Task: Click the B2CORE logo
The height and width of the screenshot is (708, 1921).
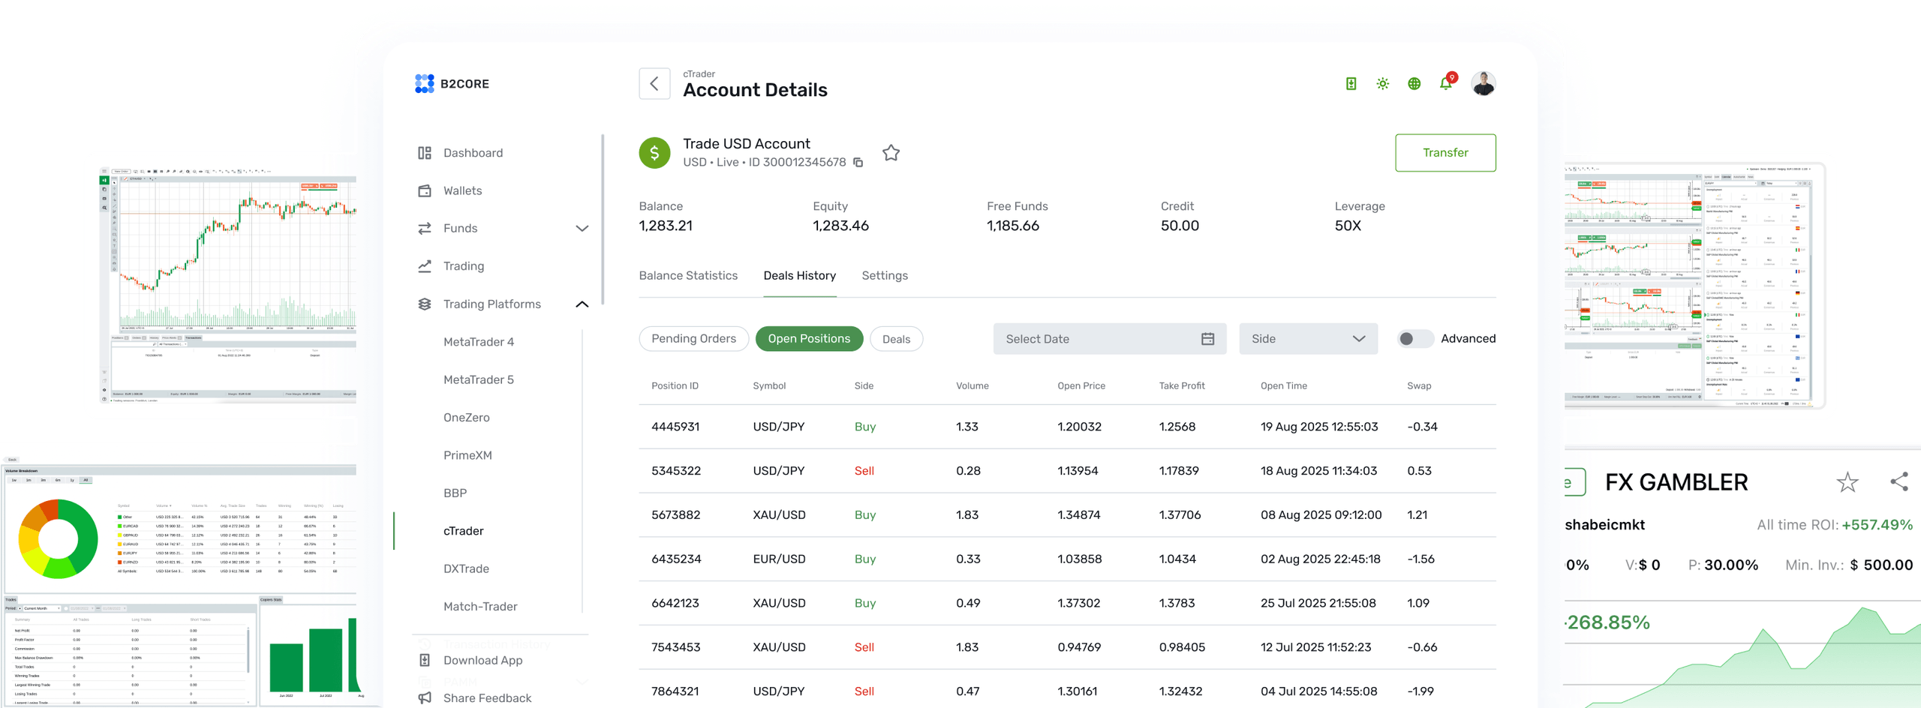Action: tap(452, 84)
